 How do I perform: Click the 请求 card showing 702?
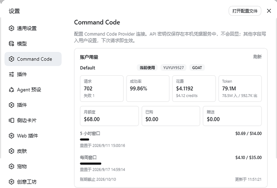point(102,89)
